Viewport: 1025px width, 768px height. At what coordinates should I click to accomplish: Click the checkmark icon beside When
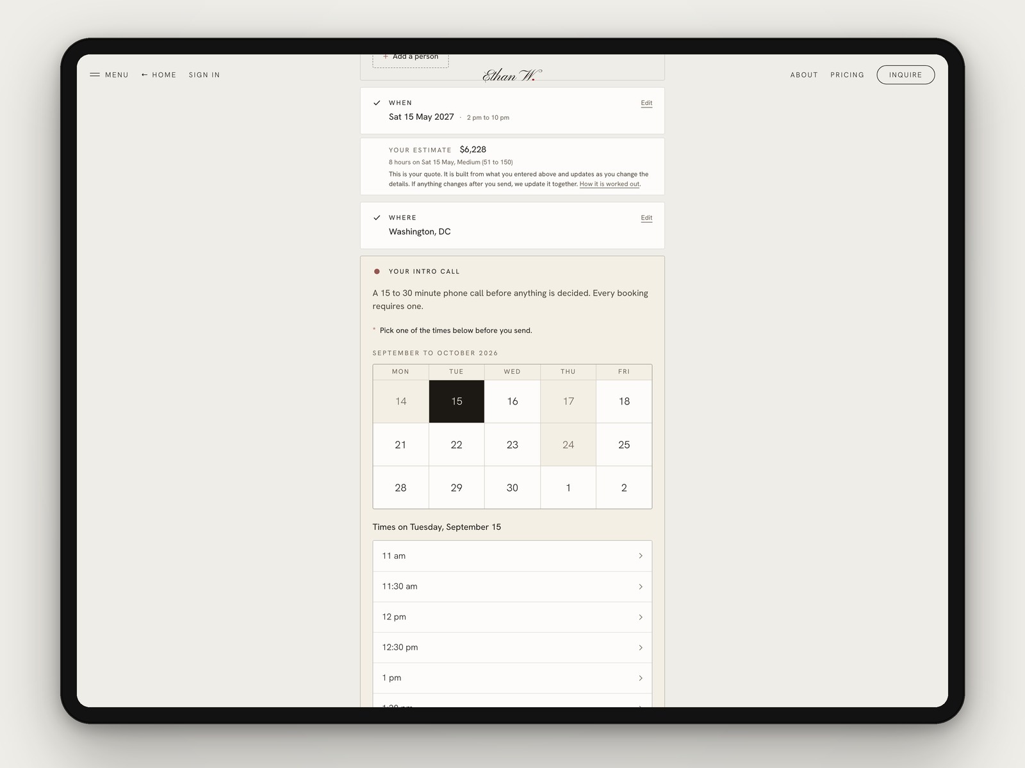(x=377, y=103)
